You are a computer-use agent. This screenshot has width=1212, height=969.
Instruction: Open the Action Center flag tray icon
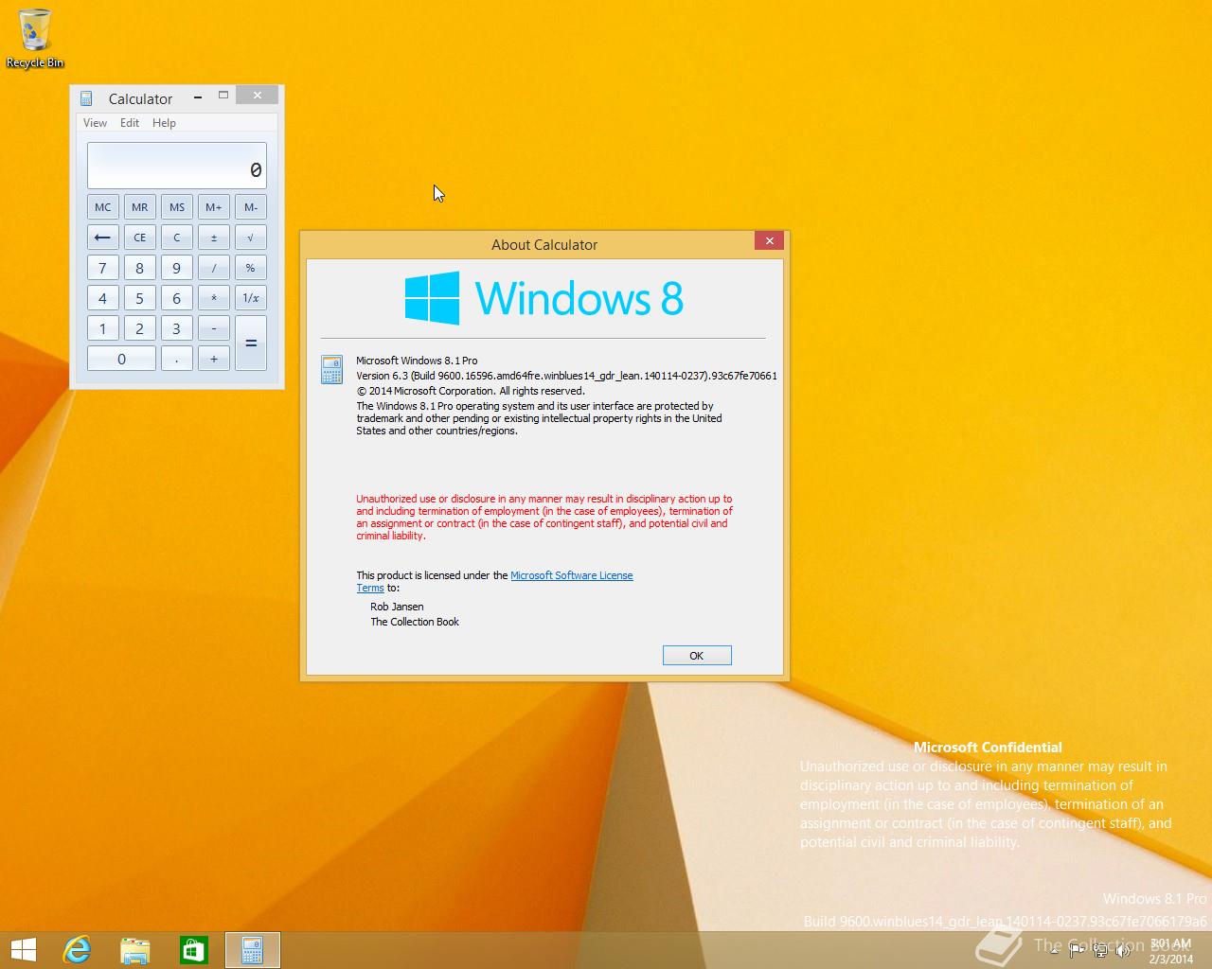[1078, 950]
